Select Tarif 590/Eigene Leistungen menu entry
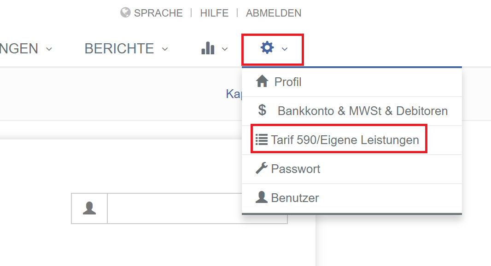Image resolution: width=491 pixels, height=266 pixels. click(345, 140)
